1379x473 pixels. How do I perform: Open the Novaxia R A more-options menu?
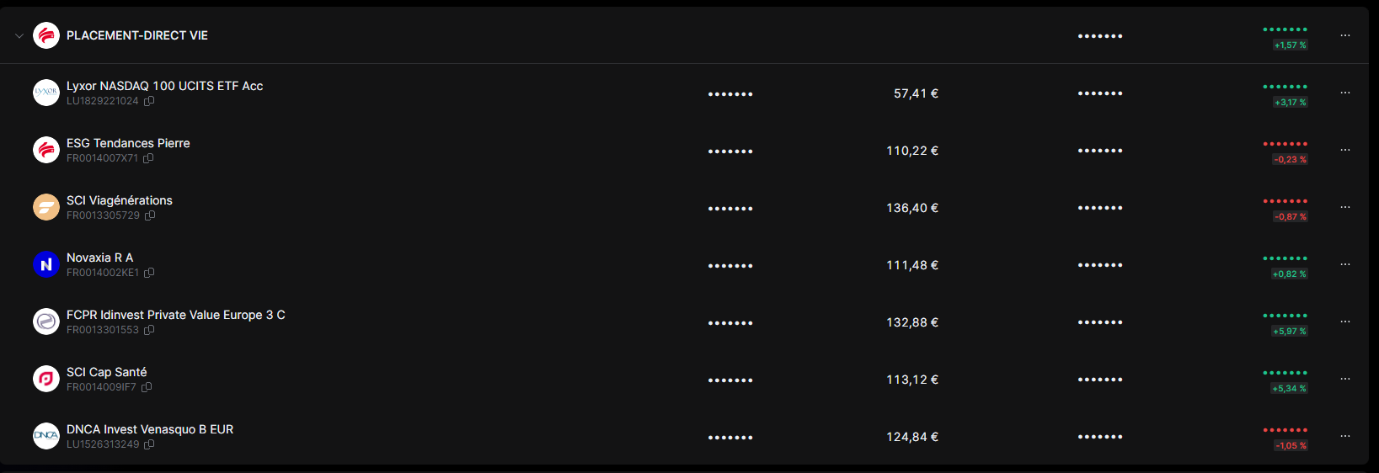1345,264
